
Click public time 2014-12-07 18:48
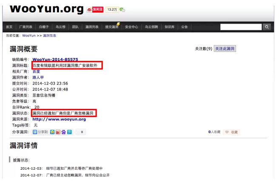coord(50,89)
